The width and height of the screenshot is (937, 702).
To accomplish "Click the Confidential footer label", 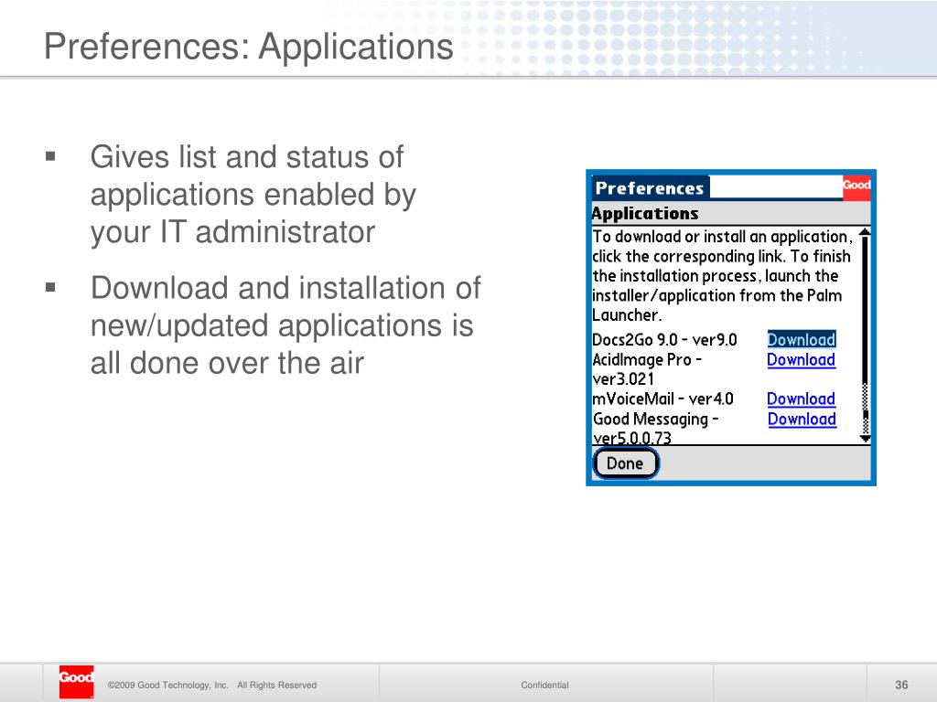I will (544, 685).
